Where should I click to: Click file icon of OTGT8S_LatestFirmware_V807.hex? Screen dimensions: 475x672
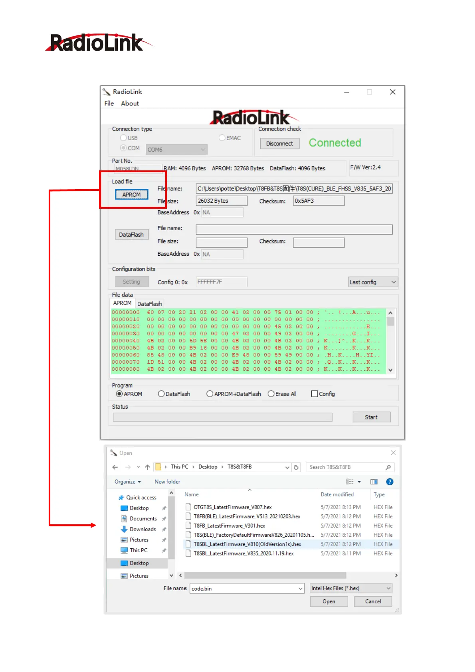pyautogui.click(x=188, y=507)
